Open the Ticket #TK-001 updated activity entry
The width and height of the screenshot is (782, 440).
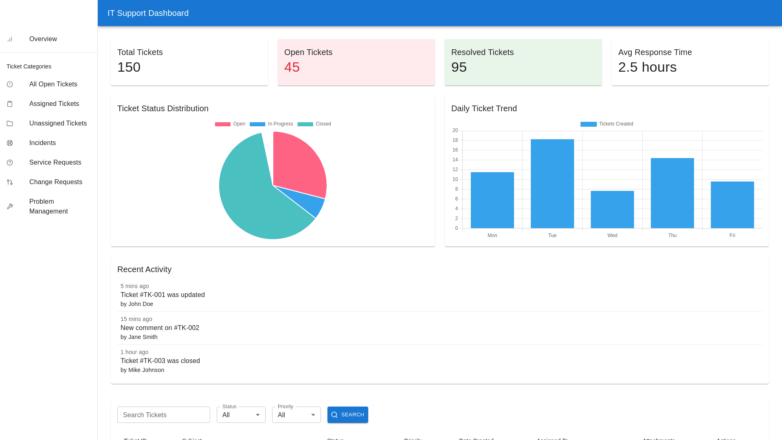(x=163, y=295)
